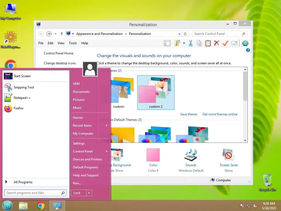
Task: Open the address bar history dropdown
Action: coord(179,34)
